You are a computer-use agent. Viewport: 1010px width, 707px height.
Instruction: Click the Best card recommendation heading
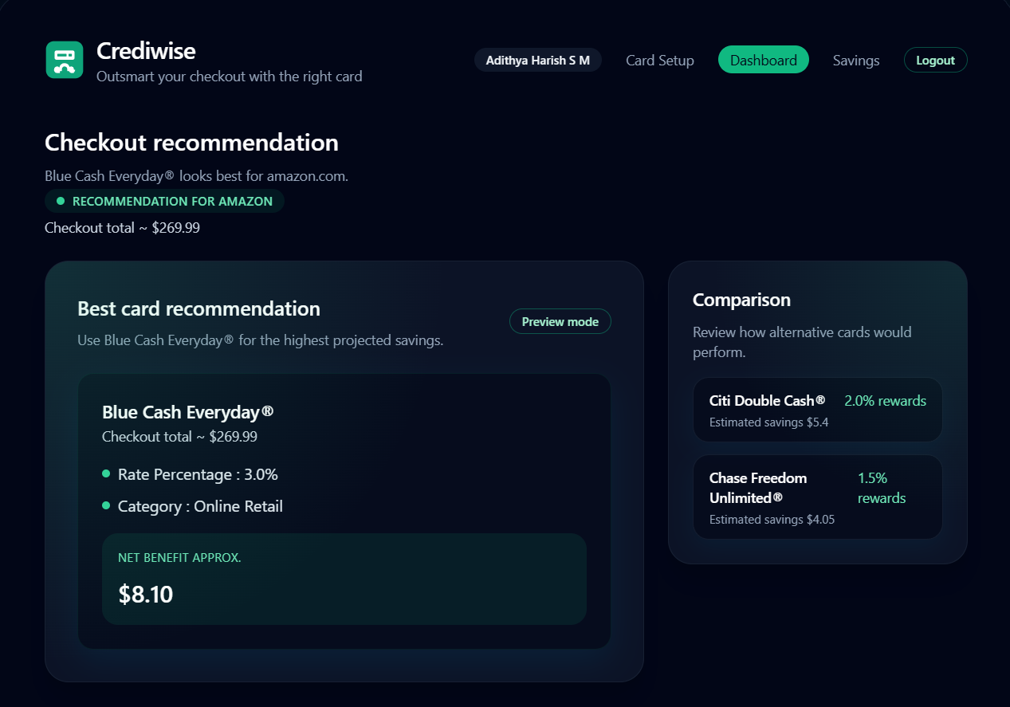(198, 308)
